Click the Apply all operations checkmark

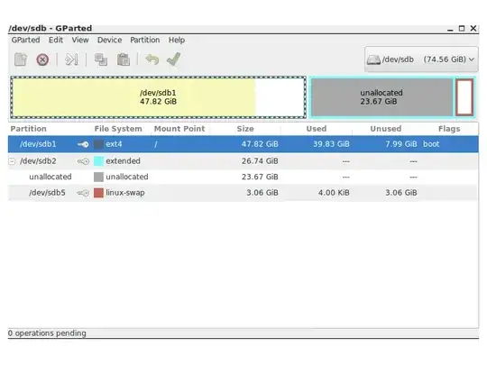pos(174,59)
